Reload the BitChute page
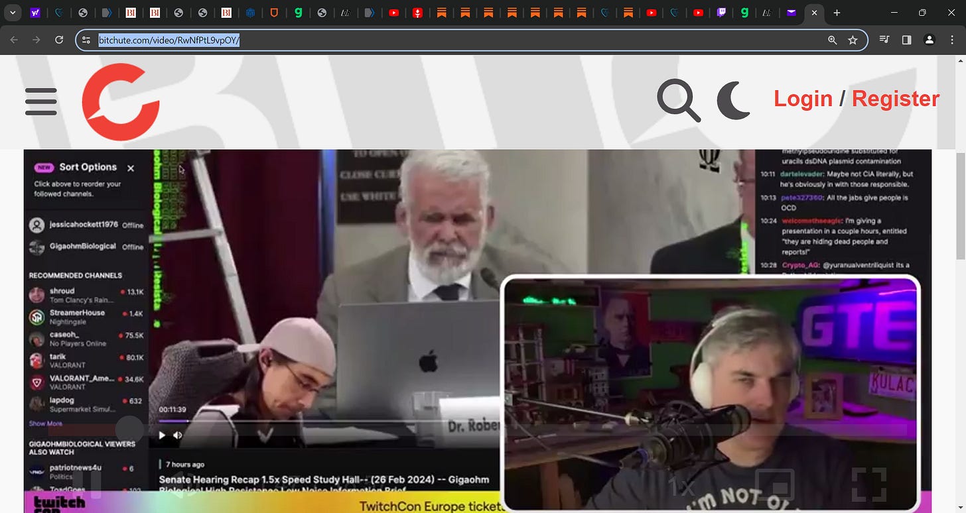The image size is (966, 513). pos(59,40)
